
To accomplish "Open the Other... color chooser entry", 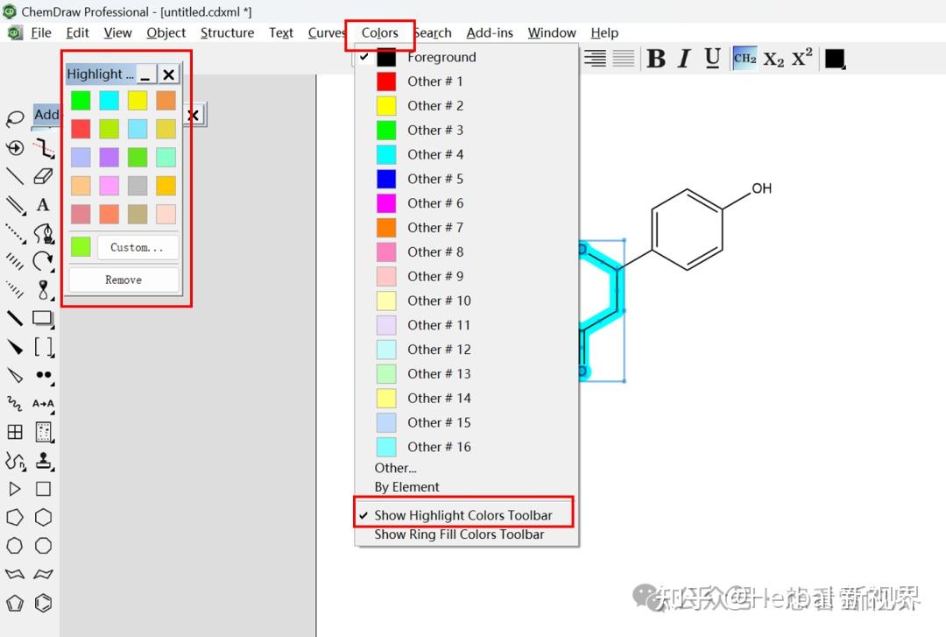I will 395,467.
